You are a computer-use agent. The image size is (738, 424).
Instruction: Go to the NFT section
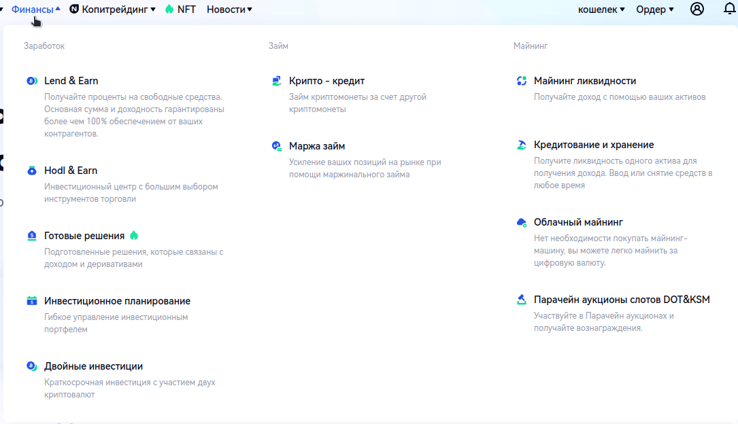(x=180, y=10)
